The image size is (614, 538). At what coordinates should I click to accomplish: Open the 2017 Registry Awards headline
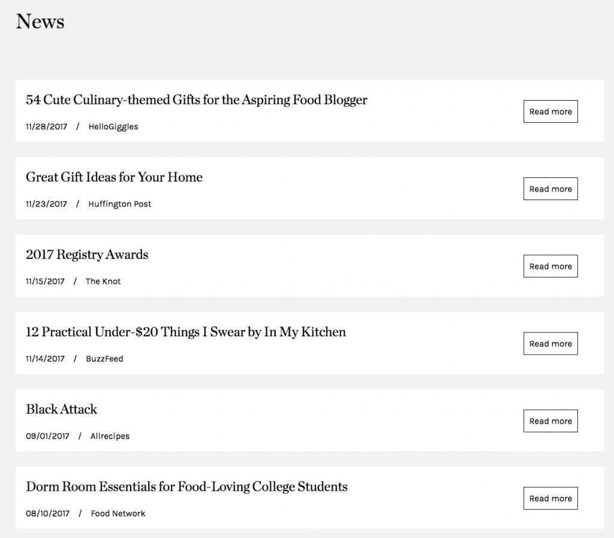[x=87, y=255]
